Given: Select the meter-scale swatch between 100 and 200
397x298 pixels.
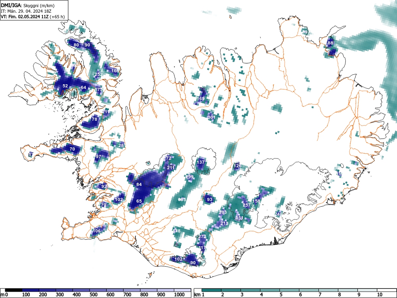Looking at the screenshot, I should 31,290.
